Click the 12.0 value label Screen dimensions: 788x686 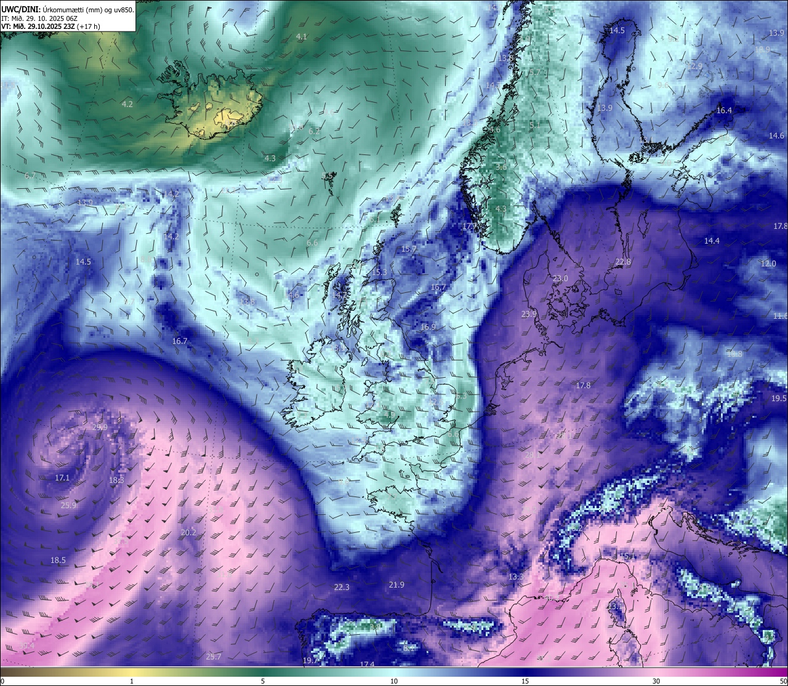tap(768, 263)
